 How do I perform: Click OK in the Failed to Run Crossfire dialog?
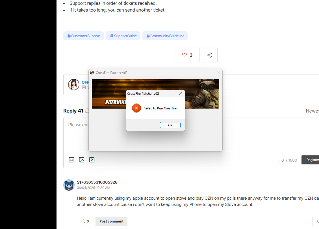click(170, 125)
